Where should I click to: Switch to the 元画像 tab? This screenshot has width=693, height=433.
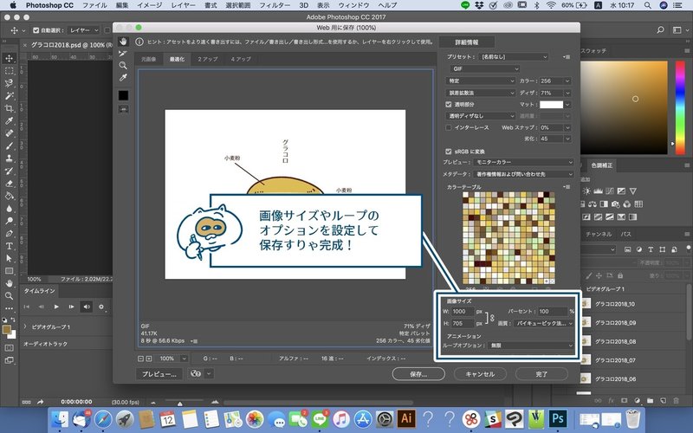point(148,59)
